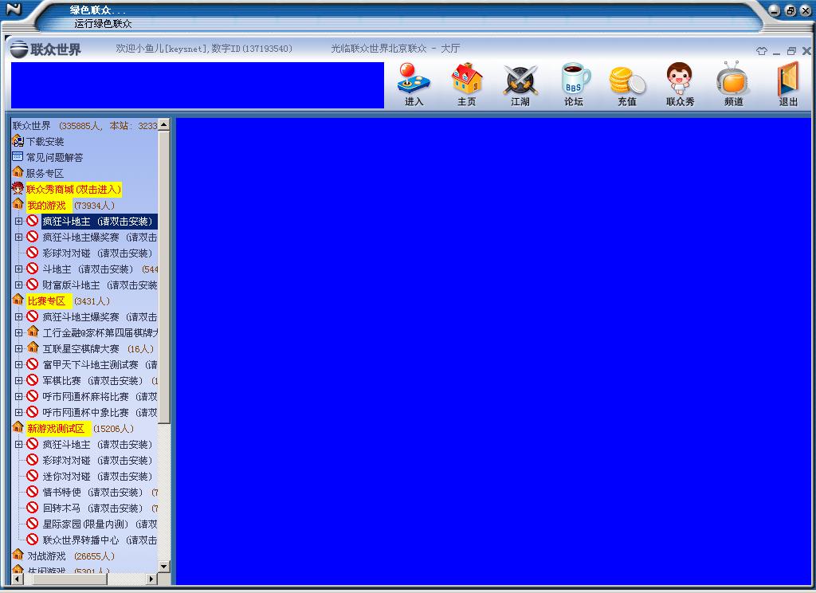816x593 pixels.
Task: Expand the 斗地主 row showing (544
Action: [19, 269]
